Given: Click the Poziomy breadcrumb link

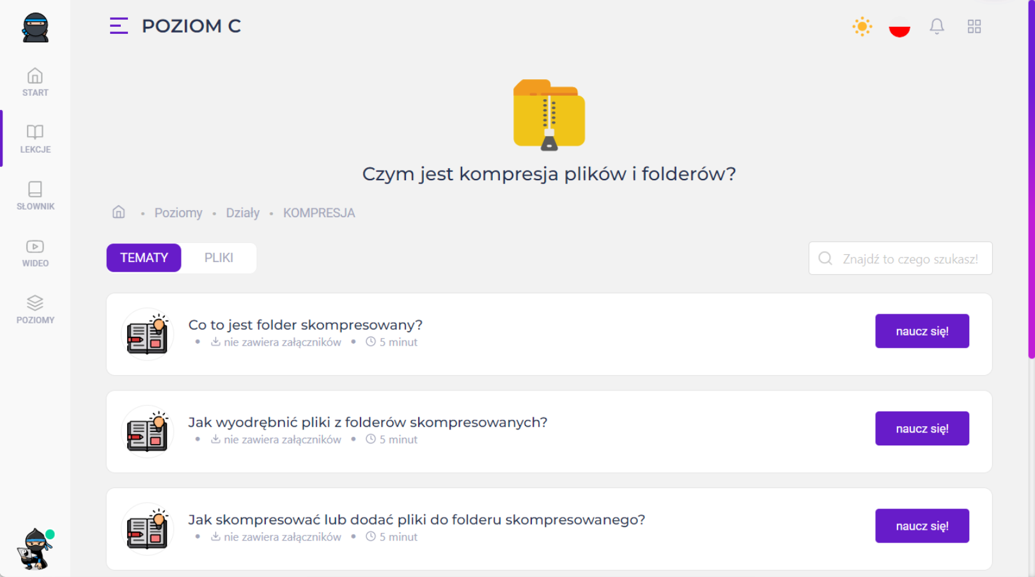Looking at the screenshot, I should click(x=178, y=213).
